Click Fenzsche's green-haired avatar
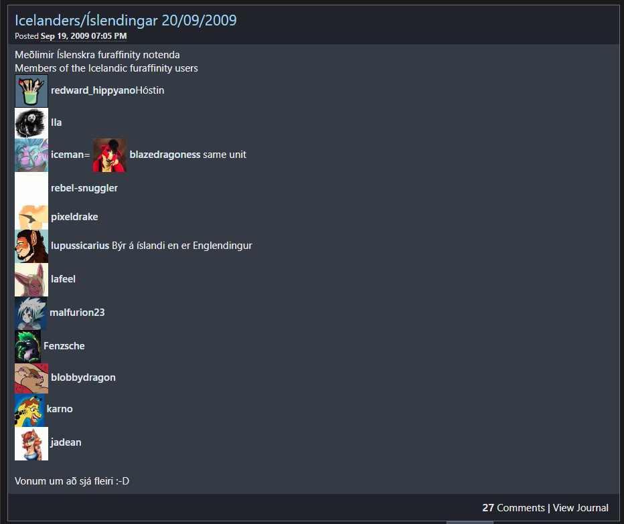This screenshot has width=624, height=524. coord(28,347)
